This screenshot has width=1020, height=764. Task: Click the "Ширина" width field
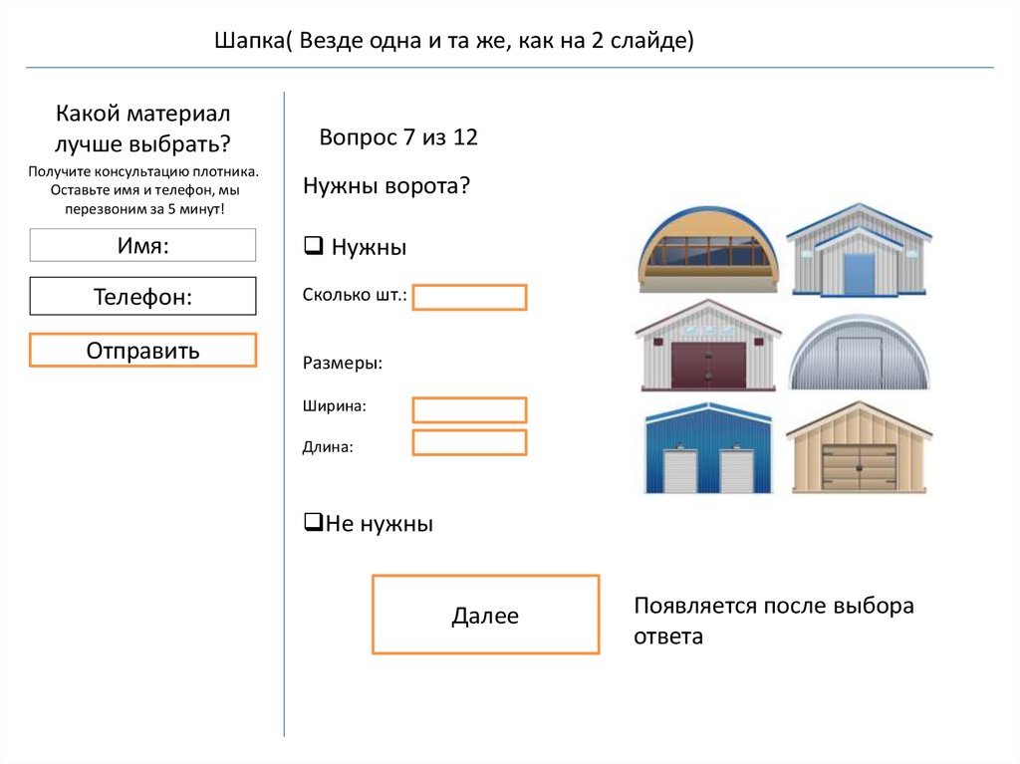[x=470, y=410]
